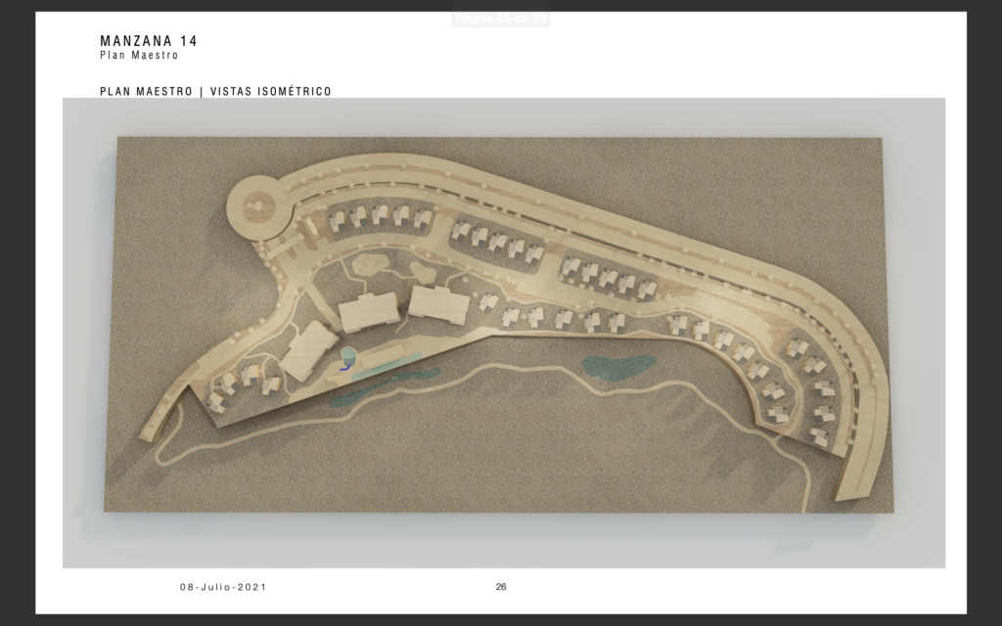Click the "PLAN MAESTRO" section heading text
This screenshot has width=1002, height=626.
pos(145,92)
